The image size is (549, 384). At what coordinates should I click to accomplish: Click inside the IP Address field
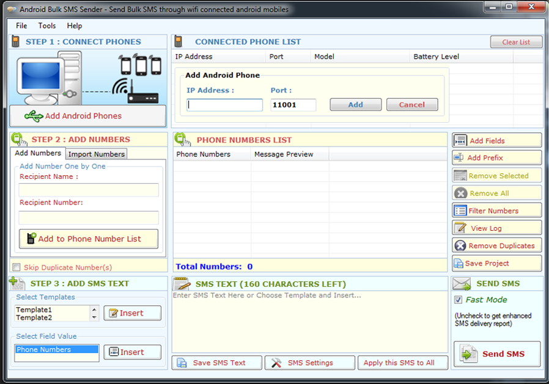click(224, 104)
